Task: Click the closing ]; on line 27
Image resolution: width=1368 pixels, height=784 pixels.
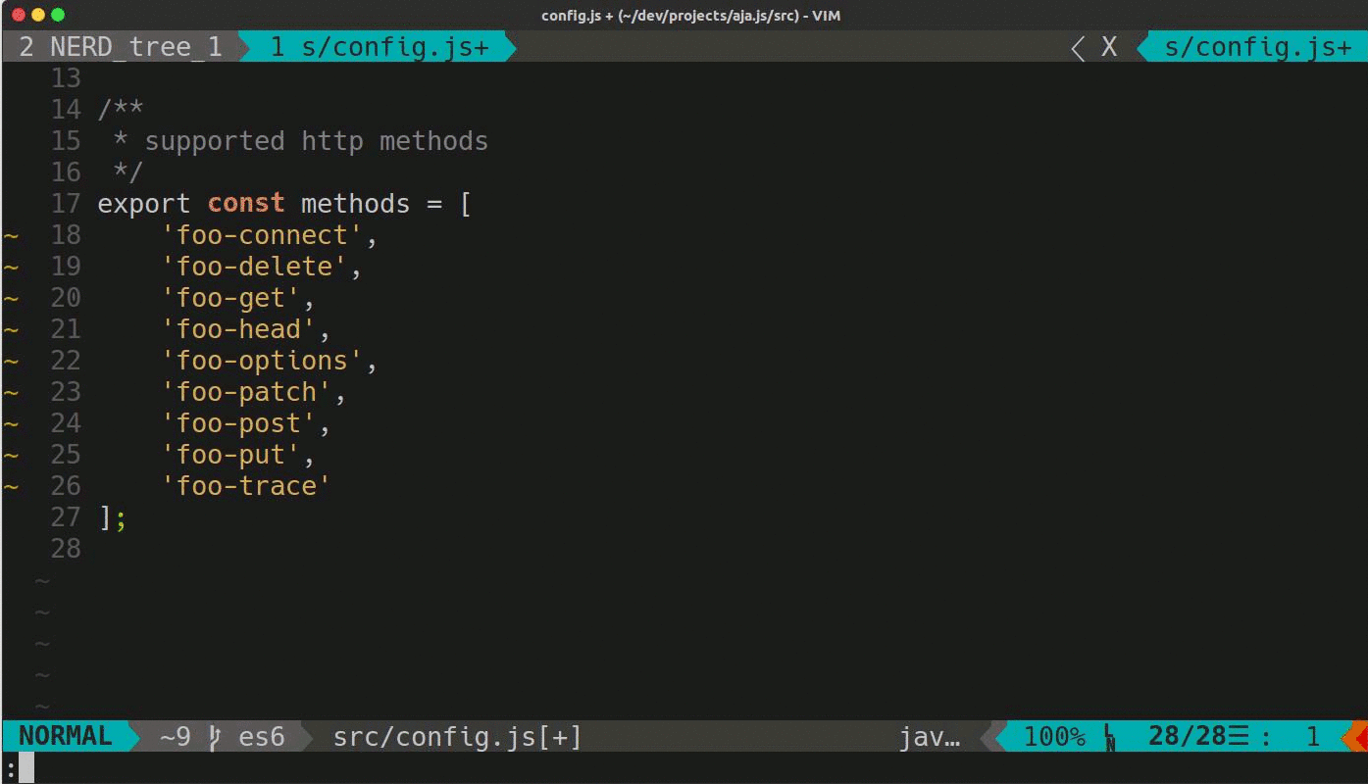Action: (x=113, y=517)
